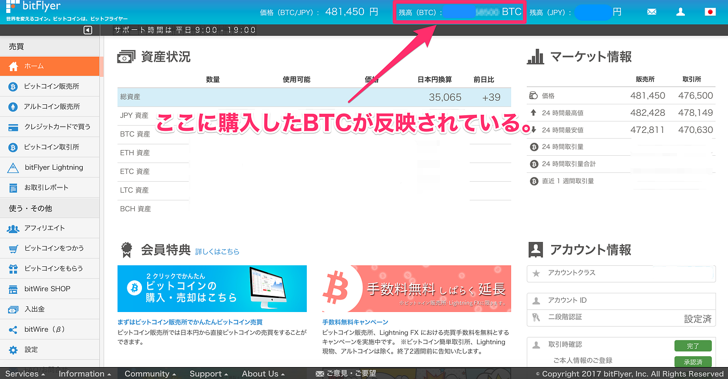Click the JPY 資産 row label
728x379 pixels.
click(134, 115)
